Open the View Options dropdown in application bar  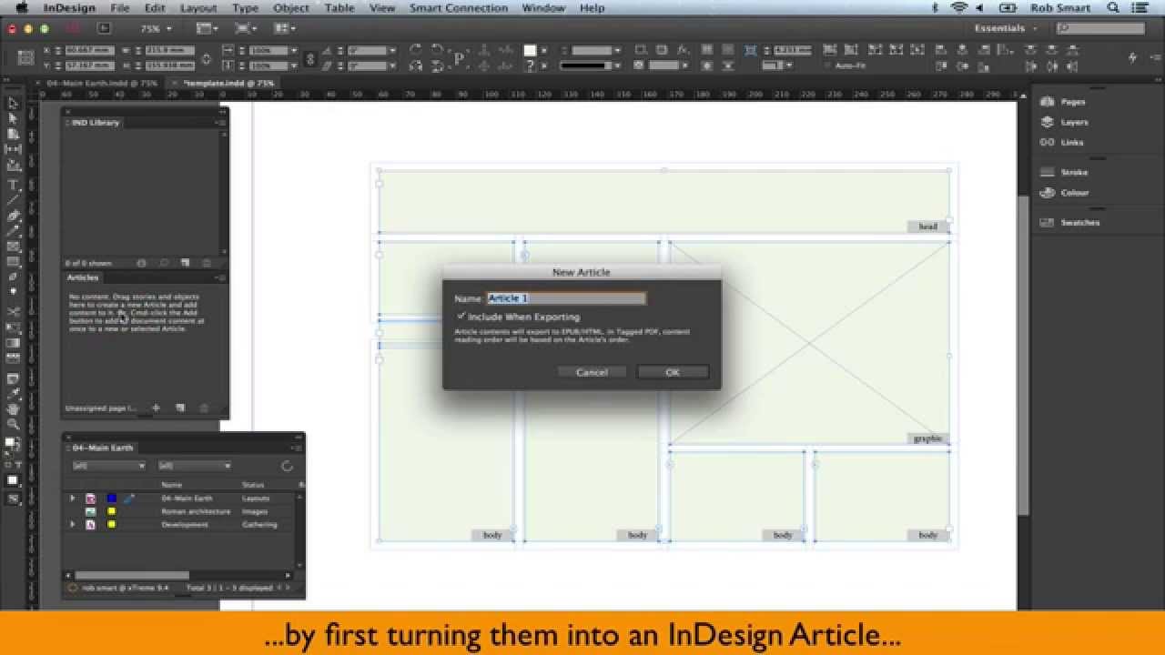(206, 29)
